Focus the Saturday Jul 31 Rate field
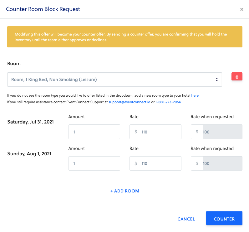Image resolution: width=249 pixels, height=232 pixels. pyautogui.click(x=160, y=132)
